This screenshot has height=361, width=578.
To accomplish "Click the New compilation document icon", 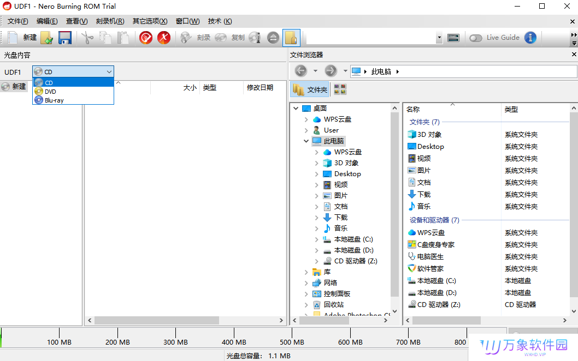I will (13, 38).
